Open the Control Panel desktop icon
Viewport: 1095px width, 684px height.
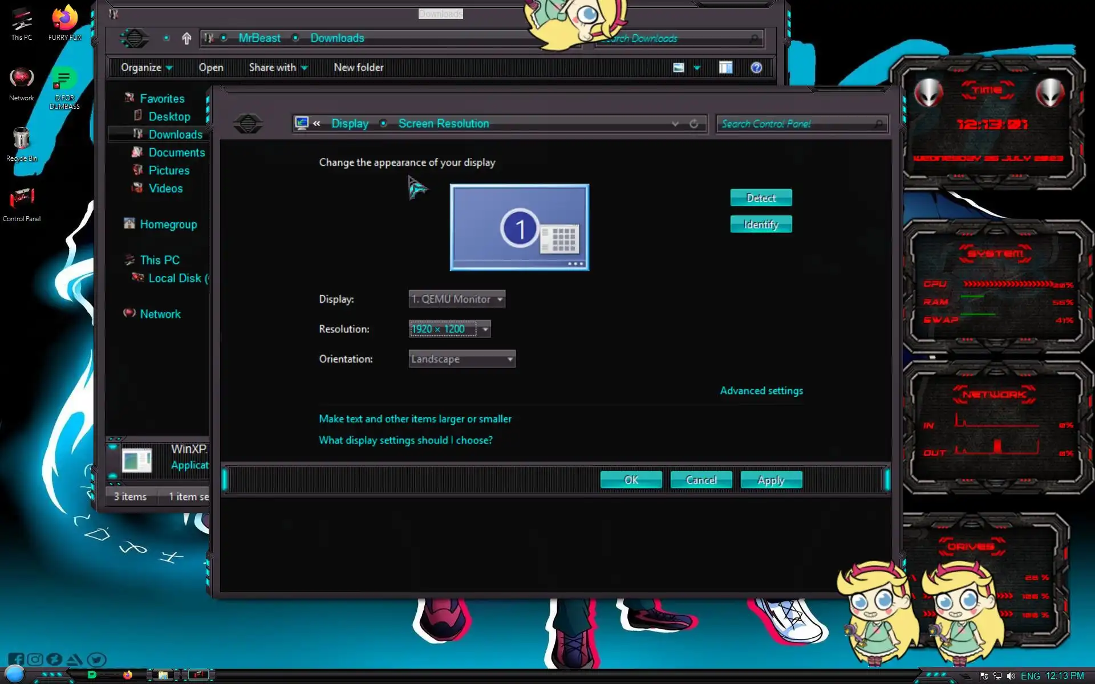click(x=22, y=203)
